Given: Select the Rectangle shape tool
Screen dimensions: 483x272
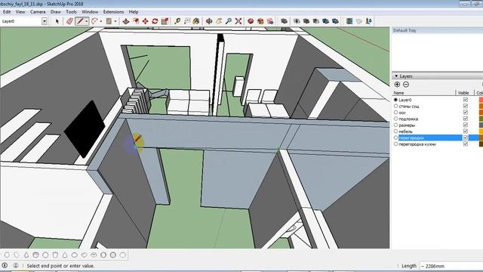Looking at the screenshot, I should (x=109, y=21).
